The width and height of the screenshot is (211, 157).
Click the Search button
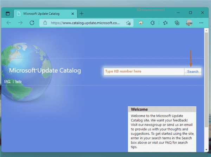193,71
